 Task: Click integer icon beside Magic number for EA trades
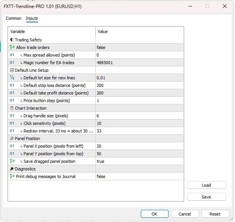12,63
